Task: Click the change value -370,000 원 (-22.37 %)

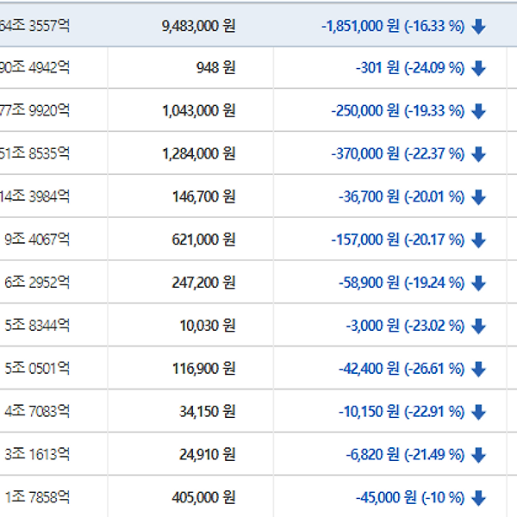Action: pyautogui.click(x=397, y=154)
